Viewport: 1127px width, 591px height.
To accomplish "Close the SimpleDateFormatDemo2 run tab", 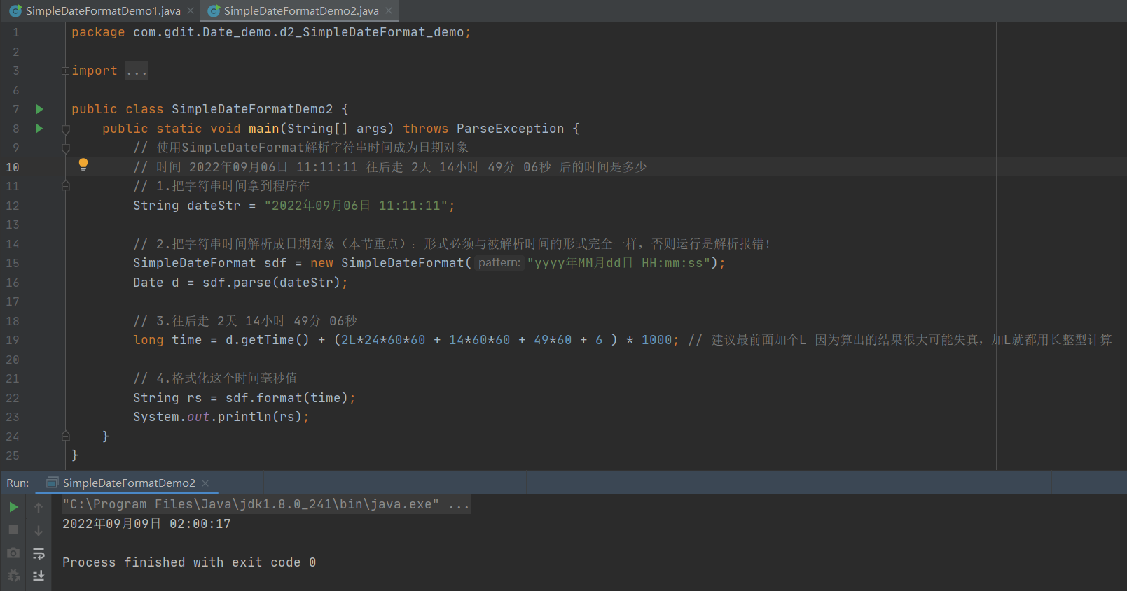I will 205,483.
